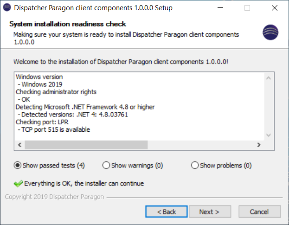The width and height of the screenshot is (289, 225).
Task: Click the horizontal scrollbar right arrow
Action: tap(258, 145)
